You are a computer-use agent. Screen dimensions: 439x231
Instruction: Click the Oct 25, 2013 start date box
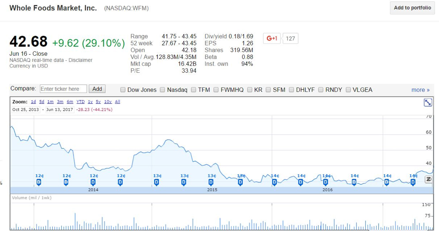click(26, 110)
